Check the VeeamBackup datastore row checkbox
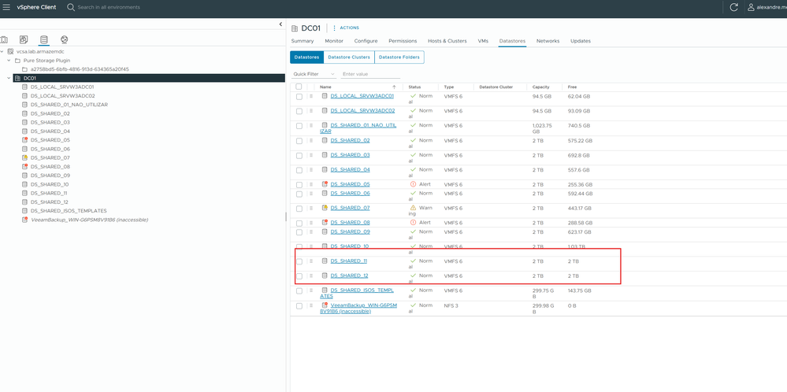The width and height of the screenshot is (787, 392). click(x=299, y=305)
